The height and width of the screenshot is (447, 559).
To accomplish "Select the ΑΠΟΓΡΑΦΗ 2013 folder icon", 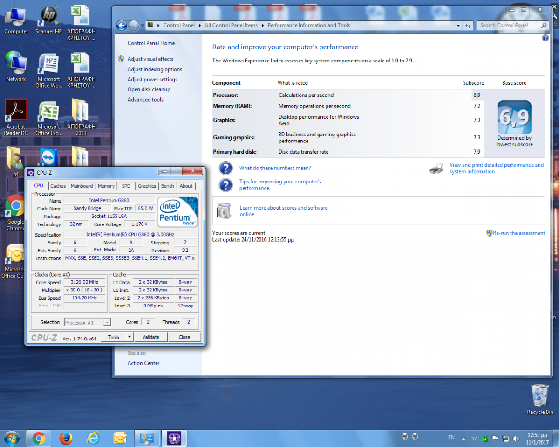I will (x=81, y=117).
